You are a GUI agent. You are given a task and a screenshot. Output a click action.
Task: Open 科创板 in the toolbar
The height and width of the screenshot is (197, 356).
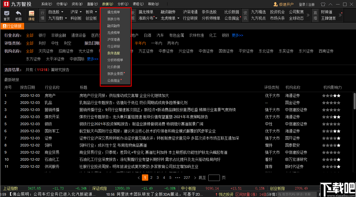coord(76,18)
